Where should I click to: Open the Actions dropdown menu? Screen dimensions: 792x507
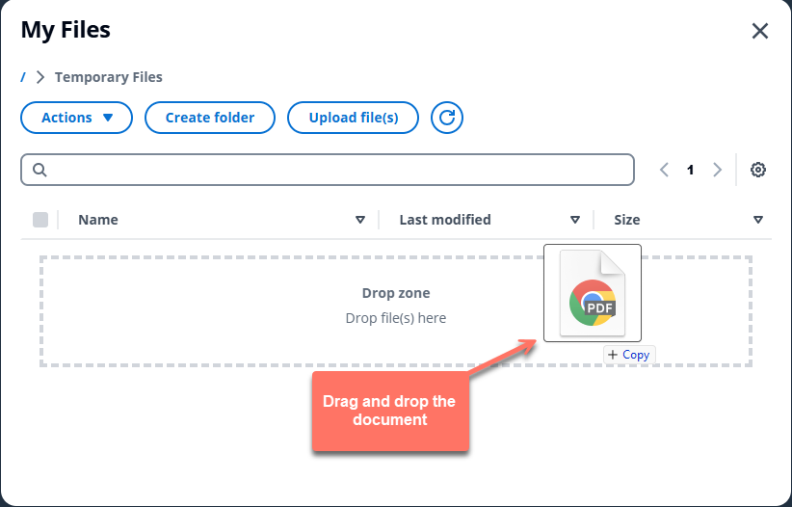pos(77,118)
